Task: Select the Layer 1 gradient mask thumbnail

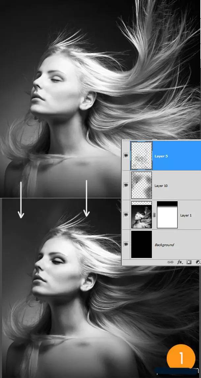Action: point(167,215)
